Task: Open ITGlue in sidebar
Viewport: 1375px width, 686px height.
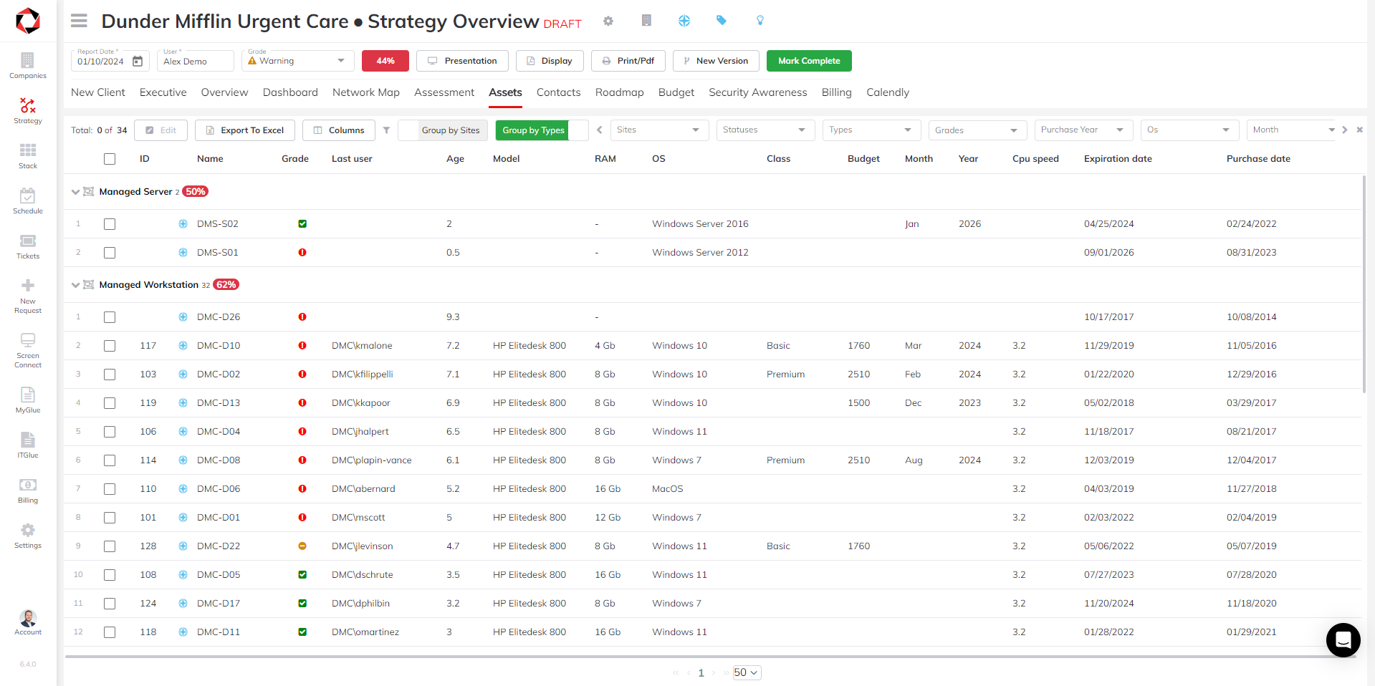Action: point(28,445)
